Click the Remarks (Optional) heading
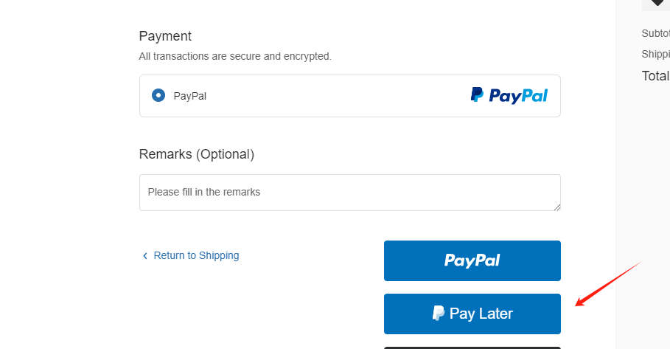The width and height of the screenshot is (670, 349). (196, 154)
